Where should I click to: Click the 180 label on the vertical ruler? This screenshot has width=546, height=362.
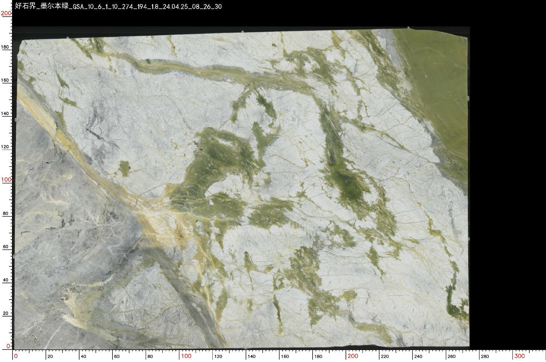coord(5,47)
